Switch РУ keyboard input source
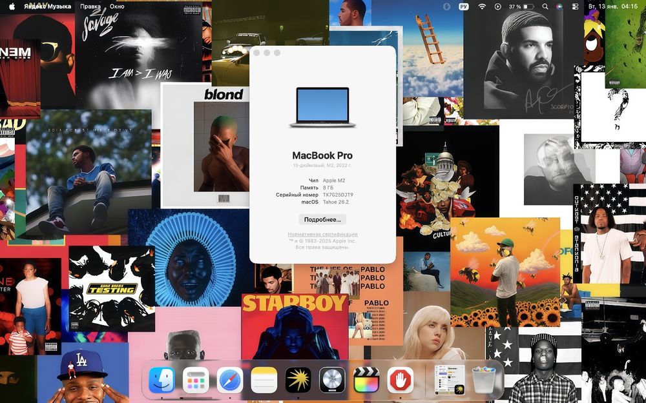 coord(463,6)
